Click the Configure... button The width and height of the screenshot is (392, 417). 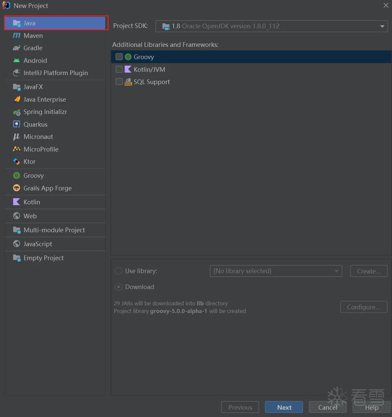(x=364, y=307)
